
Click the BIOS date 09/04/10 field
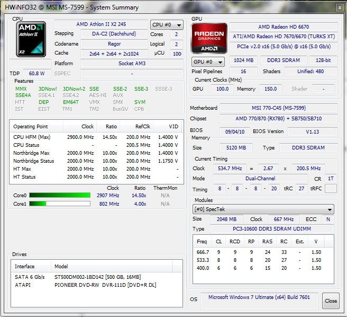(x=235, y=132)
